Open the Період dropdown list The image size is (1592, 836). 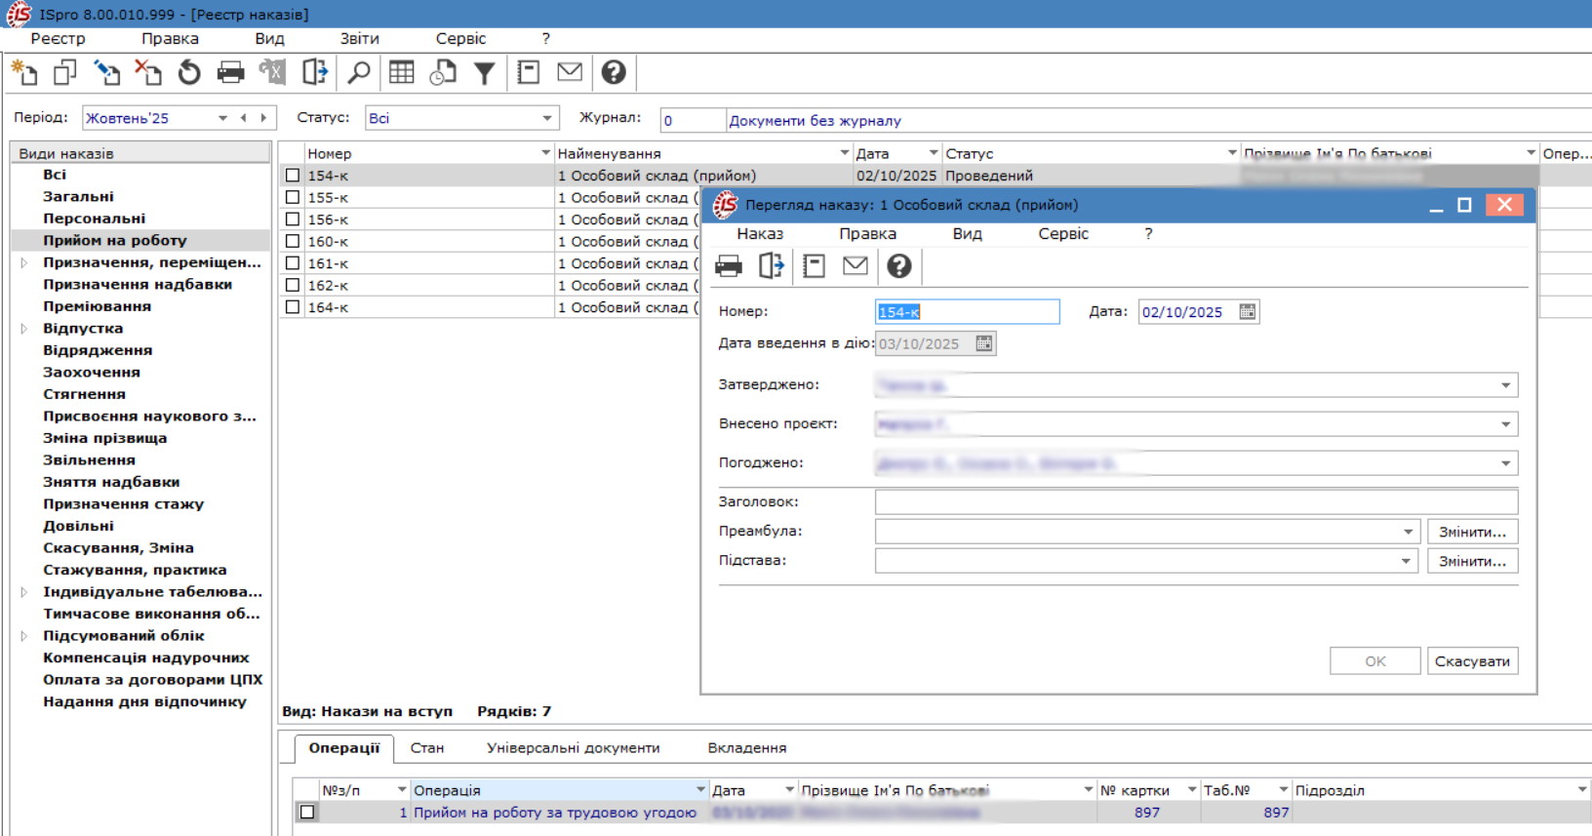222,118
